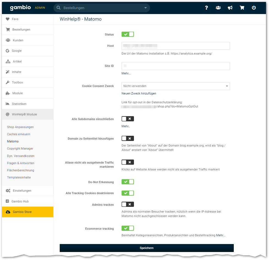Open Shop Anpassungen submenu entry
This screenshot has height=260, width=269.
[20, 127]
